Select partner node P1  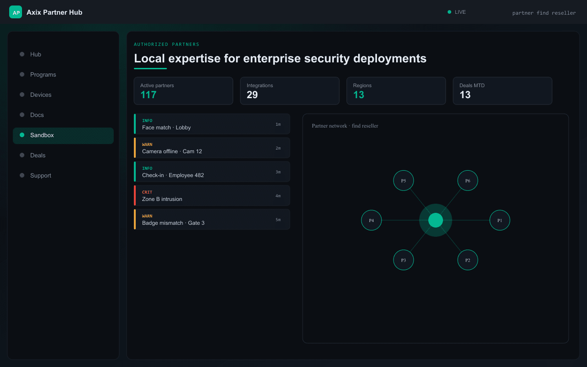pyautogui.click(x=500, y=220)
